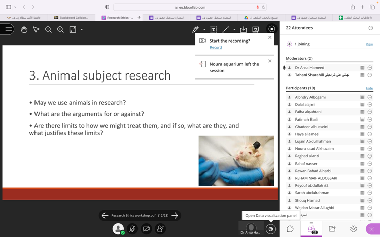The height and width of the screenshot is (237, 380).
Task: Select the hand pan tool
Action: [24, 30]
